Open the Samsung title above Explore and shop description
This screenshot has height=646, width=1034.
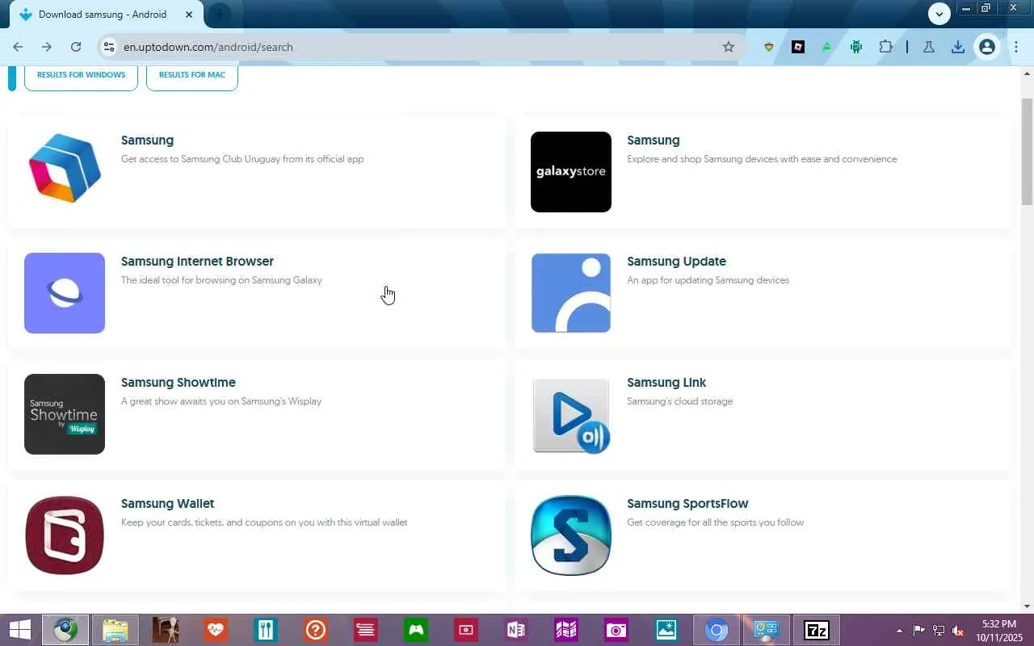tap(653, 141)
